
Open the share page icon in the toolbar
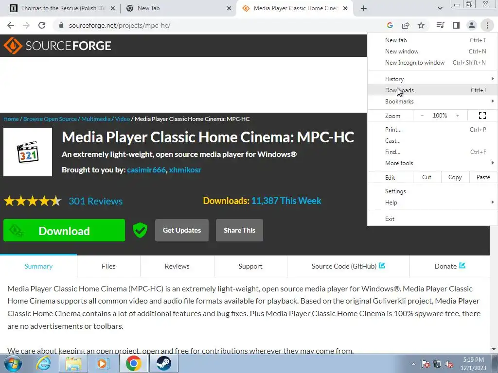(406, 25)
